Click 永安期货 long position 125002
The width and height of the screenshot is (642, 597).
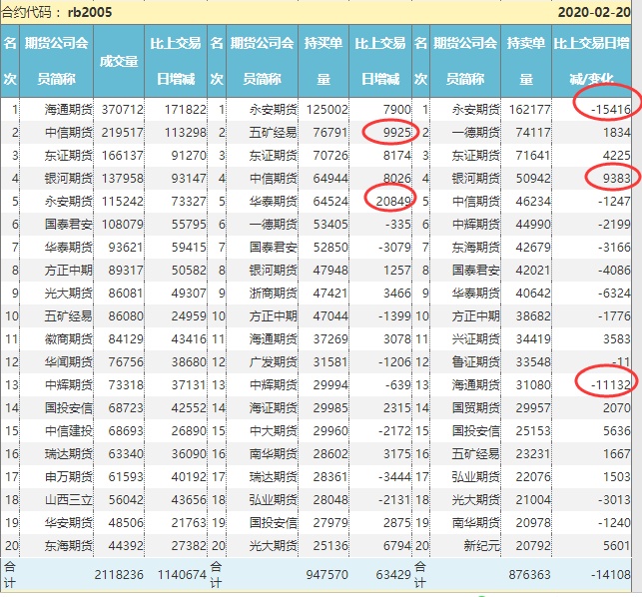coord(327,110)
